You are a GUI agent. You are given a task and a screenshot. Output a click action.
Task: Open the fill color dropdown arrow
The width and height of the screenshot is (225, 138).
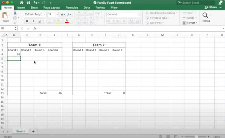pos(62,21)
